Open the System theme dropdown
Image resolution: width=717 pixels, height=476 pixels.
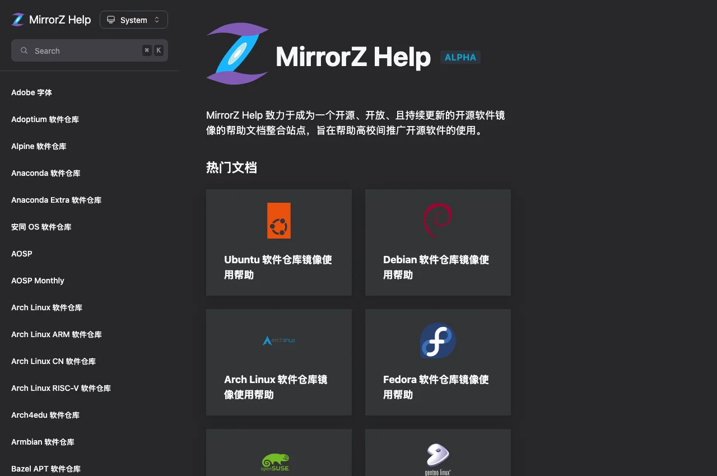[134, 20]
